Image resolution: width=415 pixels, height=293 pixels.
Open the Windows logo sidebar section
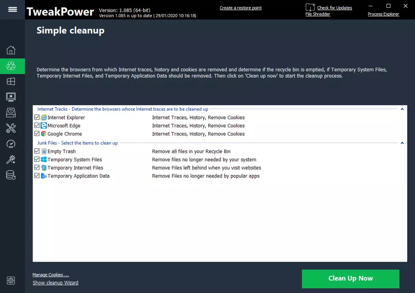click(11, 81)
